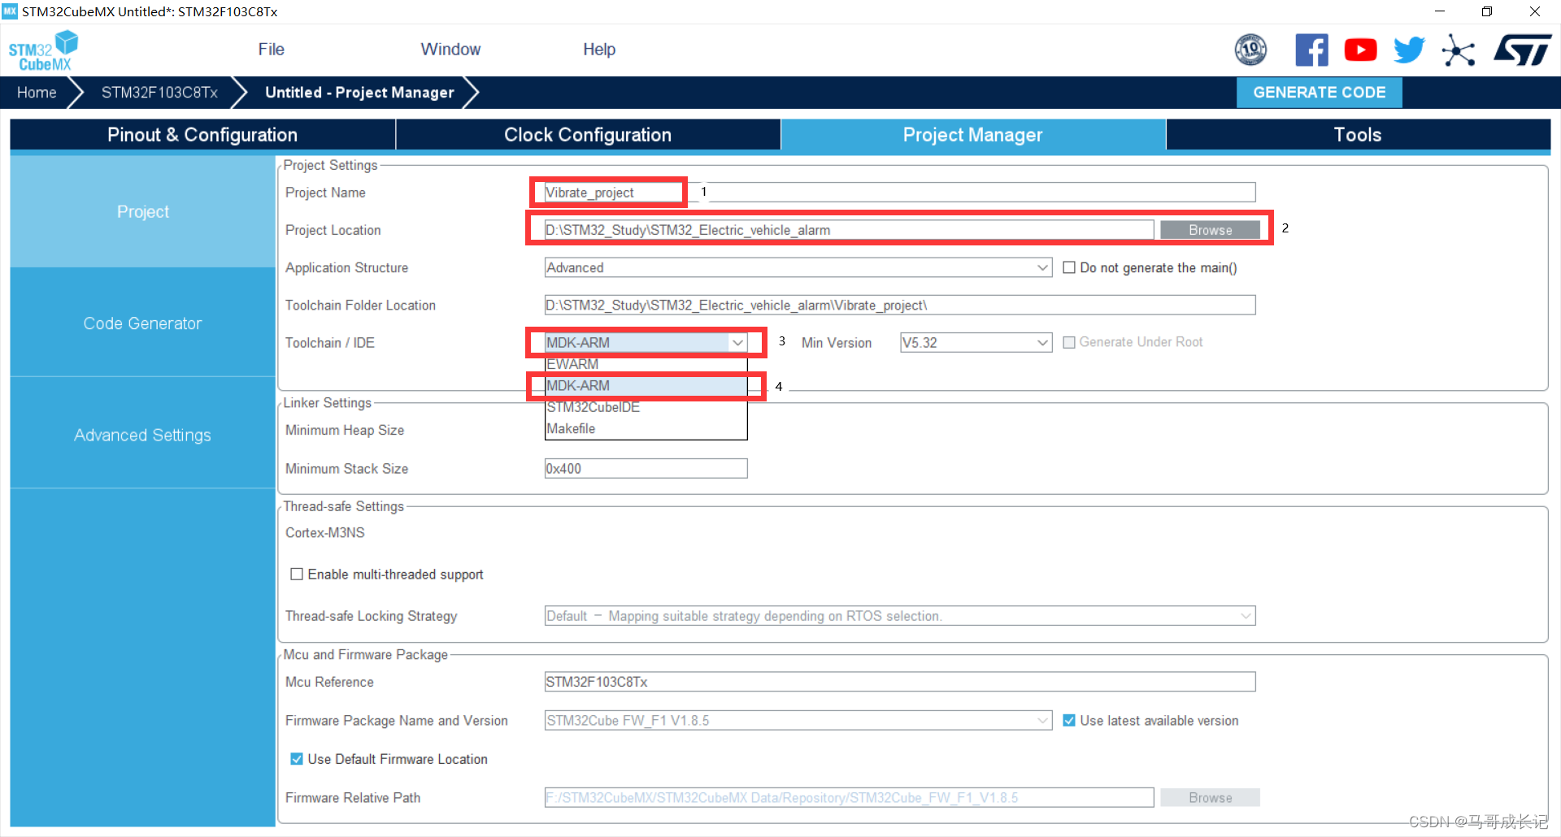Open the Application Structure dropdown

[x=798, y=267]
